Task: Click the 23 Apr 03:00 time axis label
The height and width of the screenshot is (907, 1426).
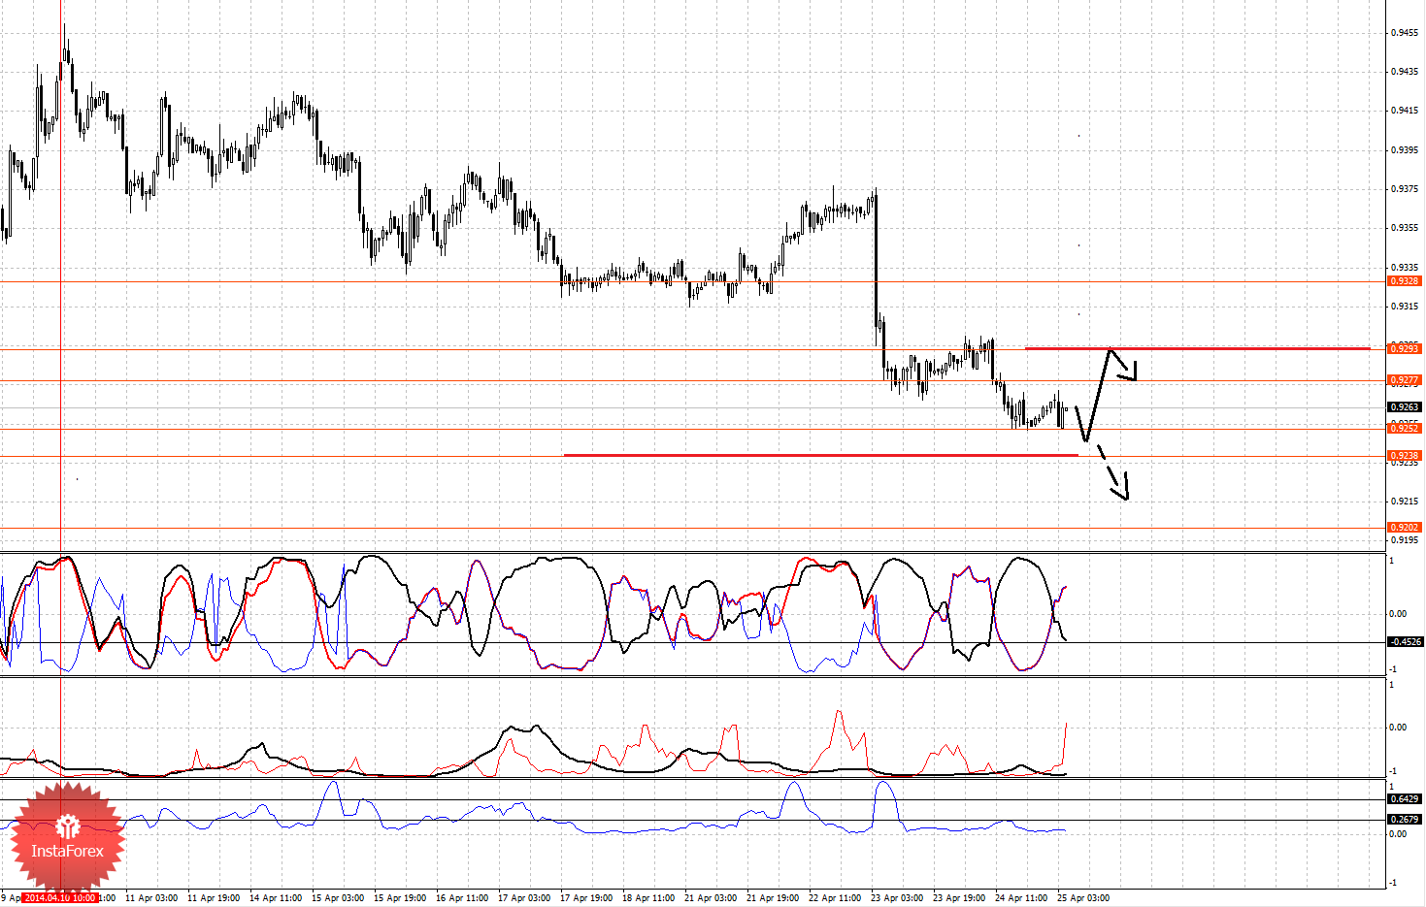Action: coord(897,898)
